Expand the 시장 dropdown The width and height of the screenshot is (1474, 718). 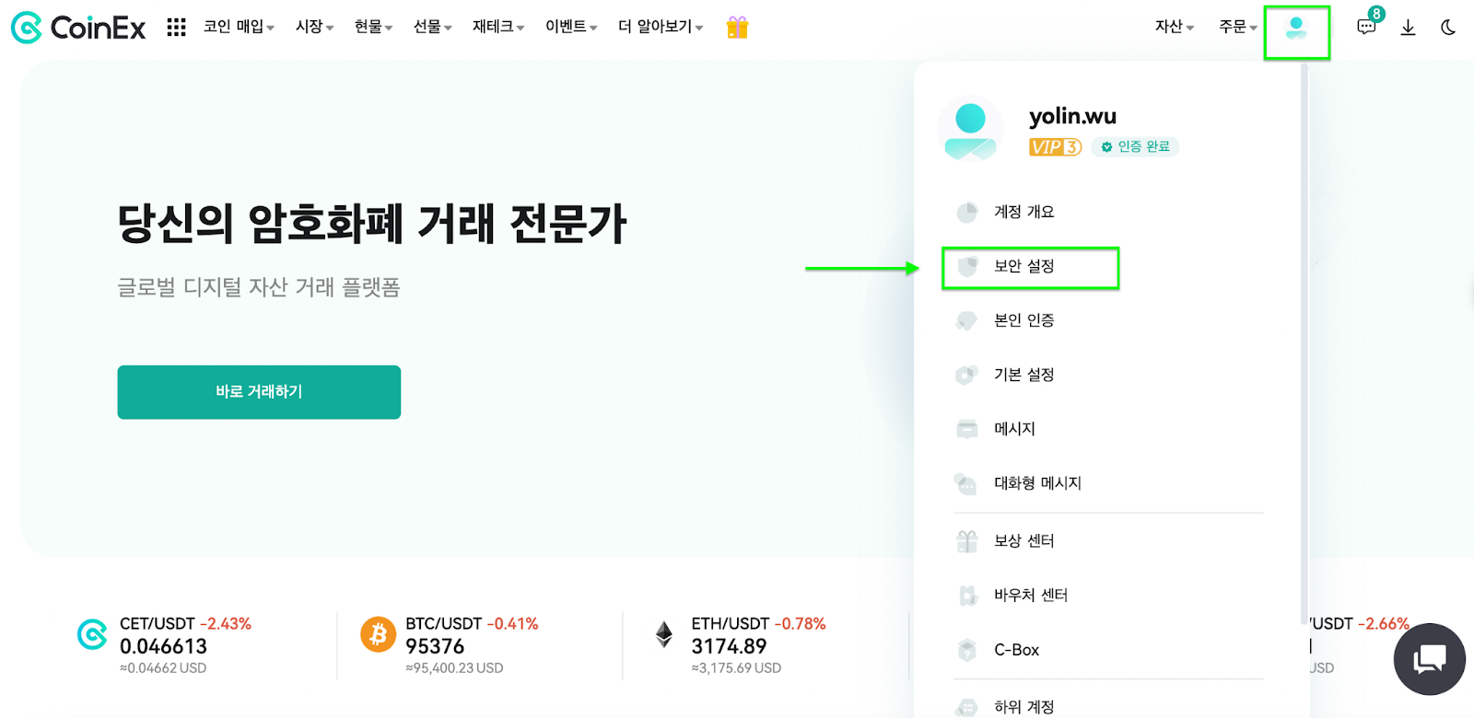pyautogui.click(x=313, y=27)
